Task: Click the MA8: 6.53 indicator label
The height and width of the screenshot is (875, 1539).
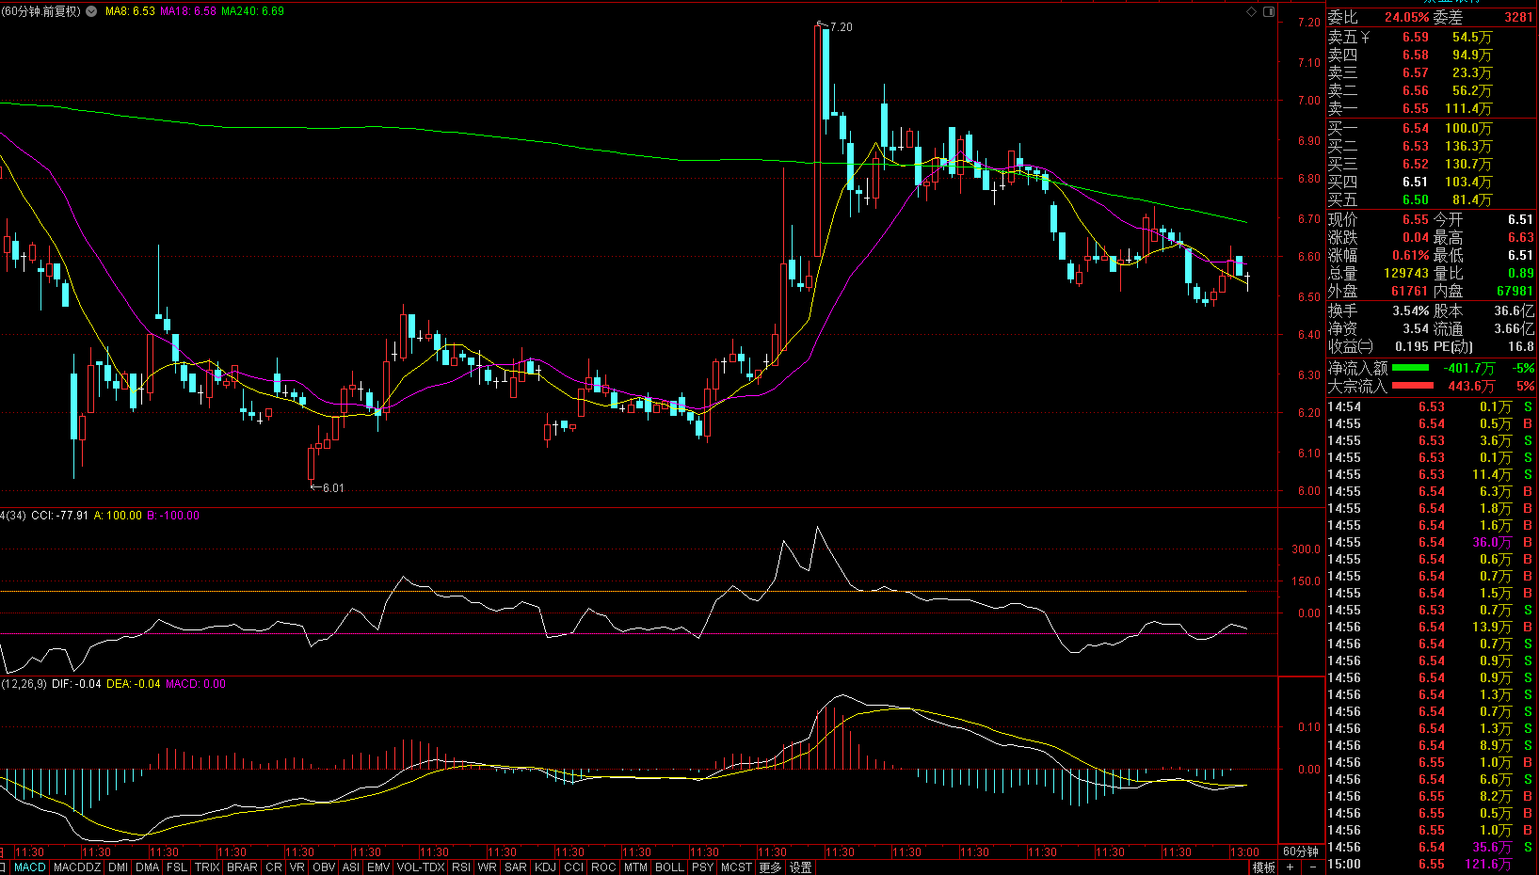Action: click(130, 11)
